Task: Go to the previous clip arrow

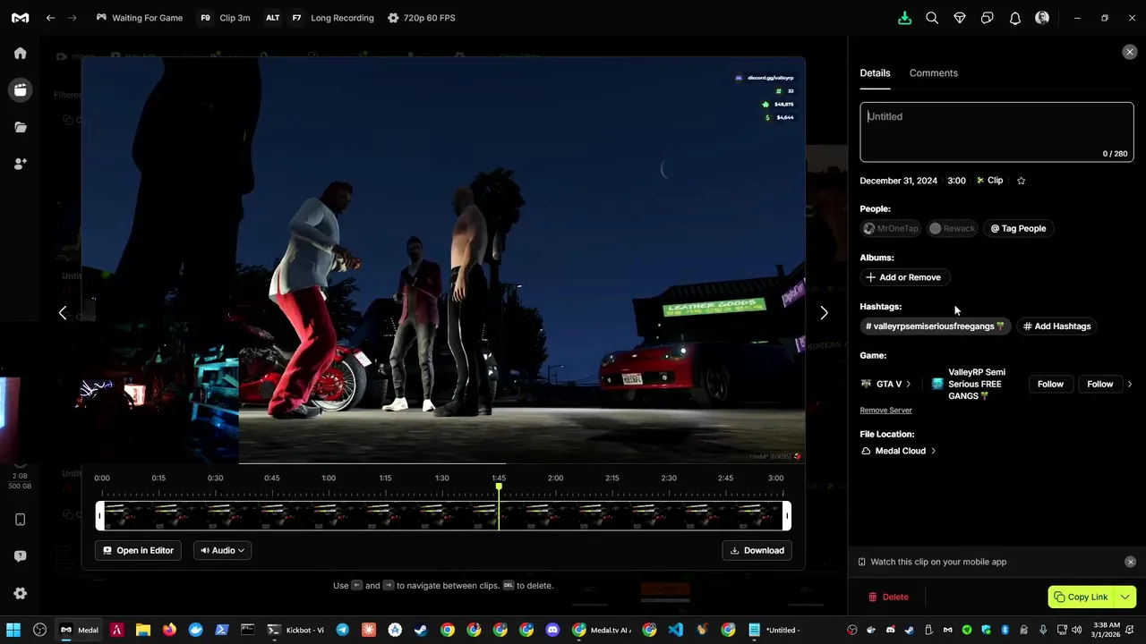Action: [x=62, y=313]
